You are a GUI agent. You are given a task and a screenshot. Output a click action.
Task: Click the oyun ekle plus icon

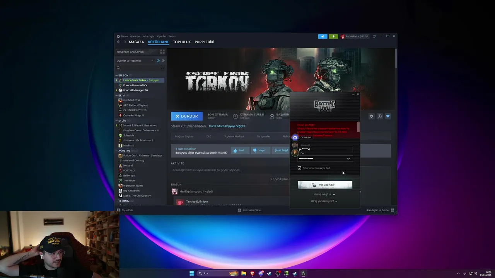[x=119, y=210]
